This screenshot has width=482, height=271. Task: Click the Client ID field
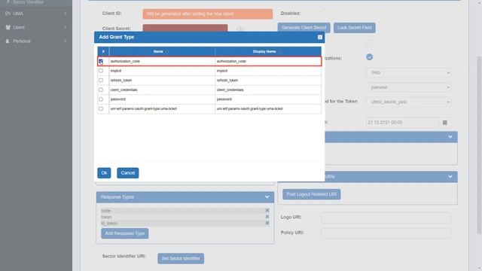(208, 14)
